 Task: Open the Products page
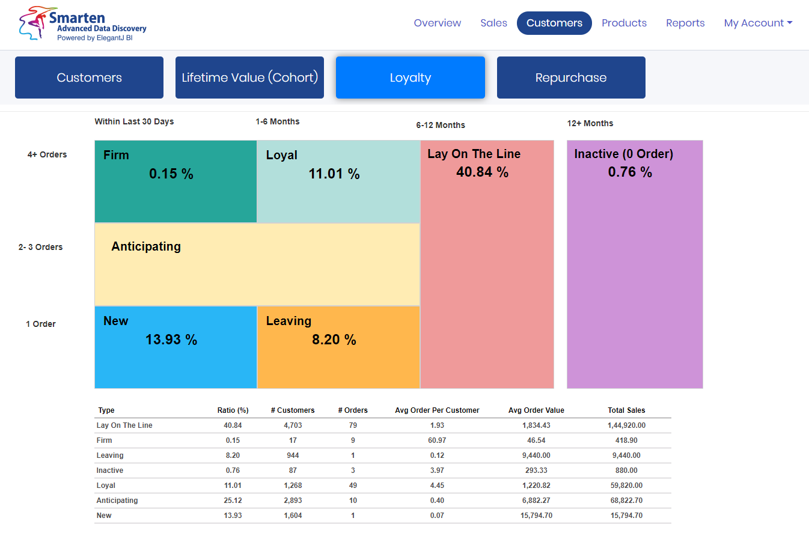(624, 23)
